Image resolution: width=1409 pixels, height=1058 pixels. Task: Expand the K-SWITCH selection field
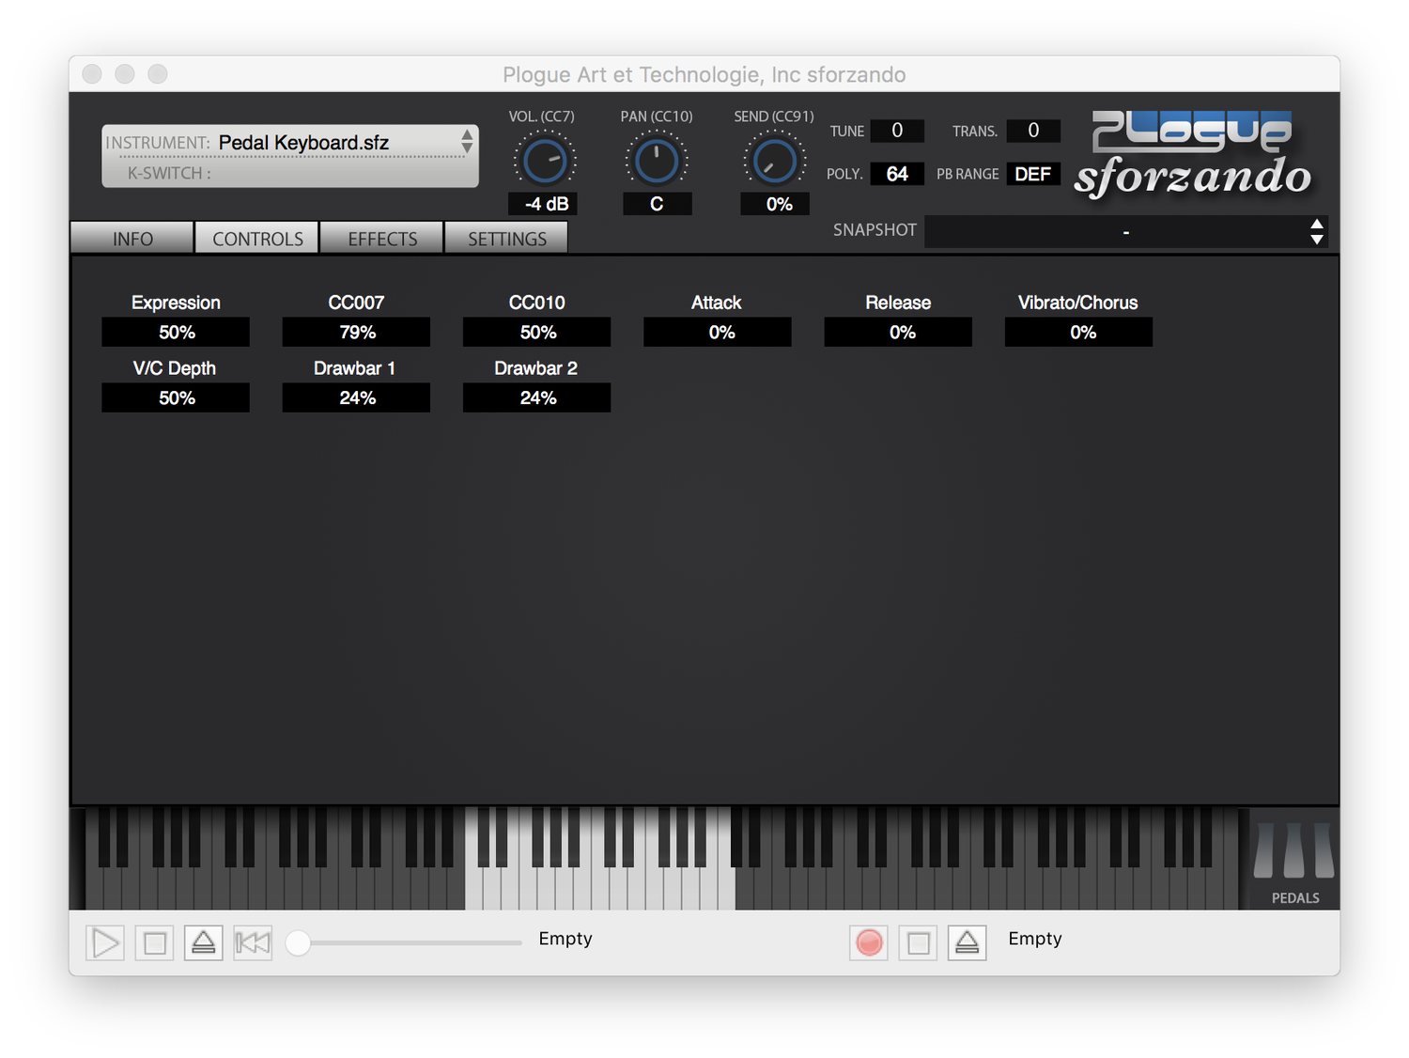pyautogui.click(x=290, y=173)
